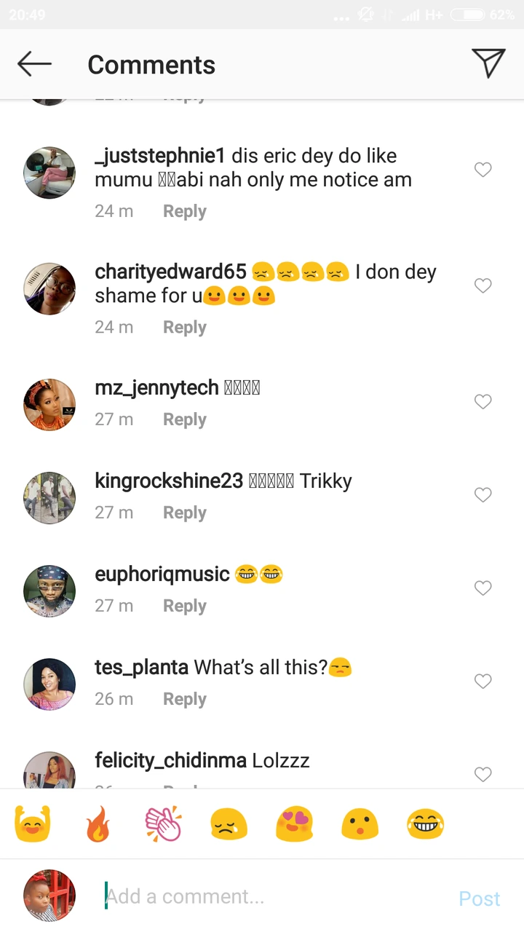
Task: Like _juststephnie1's comment
Action: 483,170
